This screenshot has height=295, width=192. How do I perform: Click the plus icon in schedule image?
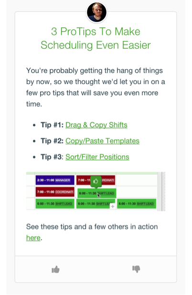113,207
